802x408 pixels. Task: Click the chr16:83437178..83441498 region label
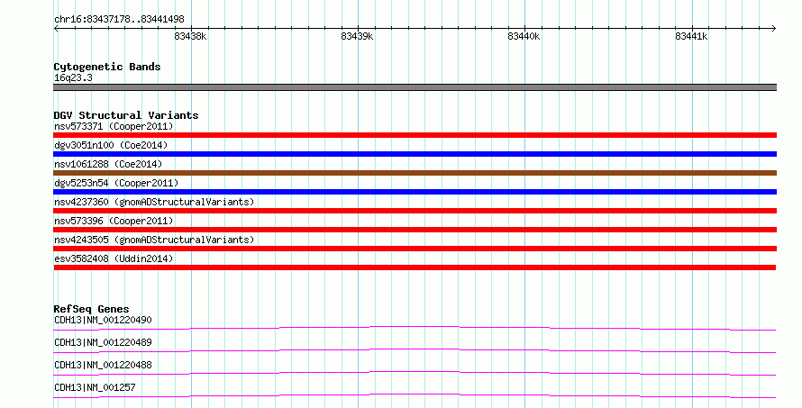click(119, 20)
